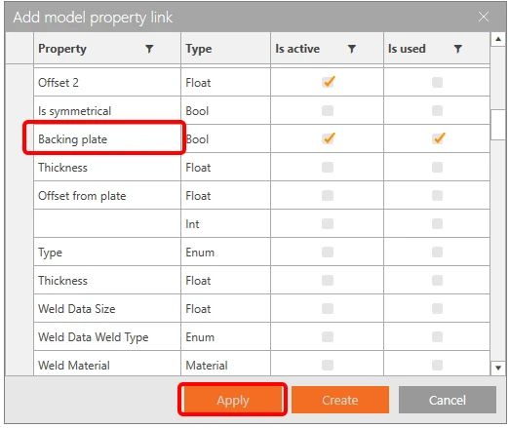
Task: Check Is active for Weld Material
Action: tap(328, 365)
